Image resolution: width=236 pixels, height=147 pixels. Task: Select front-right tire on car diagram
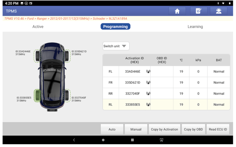coord(67,56)
